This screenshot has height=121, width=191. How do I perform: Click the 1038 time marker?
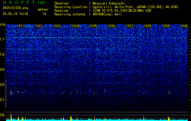(148, 26)
